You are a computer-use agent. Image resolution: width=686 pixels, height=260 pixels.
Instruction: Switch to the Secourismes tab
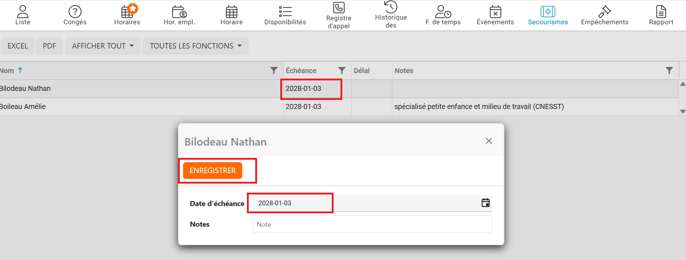click(x=547, y=15)
